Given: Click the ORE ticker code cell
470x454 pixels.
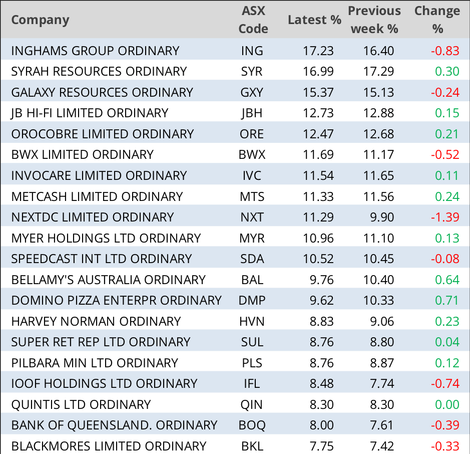Looking at the screenshot, I should click(252, 134).
